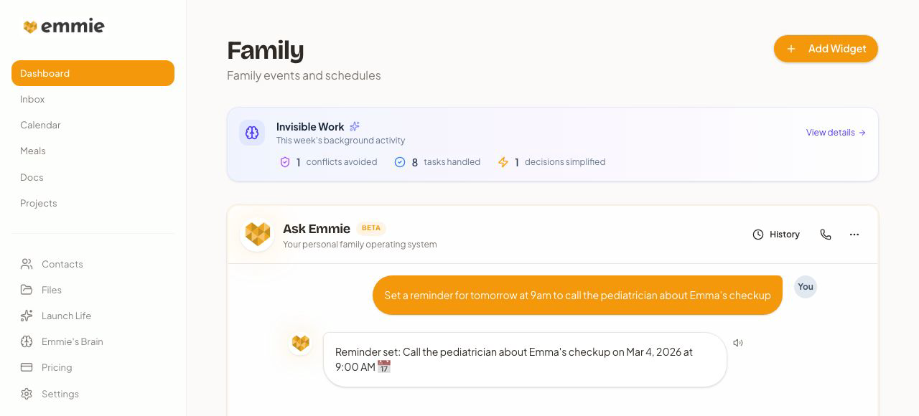The image size is (919, 416).
Task: Open Pricing with the card icon
Action: coord(27,367)
